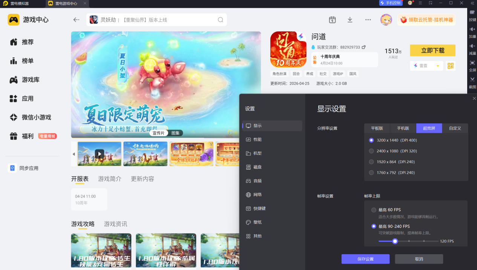The image size is (477, 270).
Task: Toggle 全屏 fullscreen in the right toolbar
Action: [472, 66]
